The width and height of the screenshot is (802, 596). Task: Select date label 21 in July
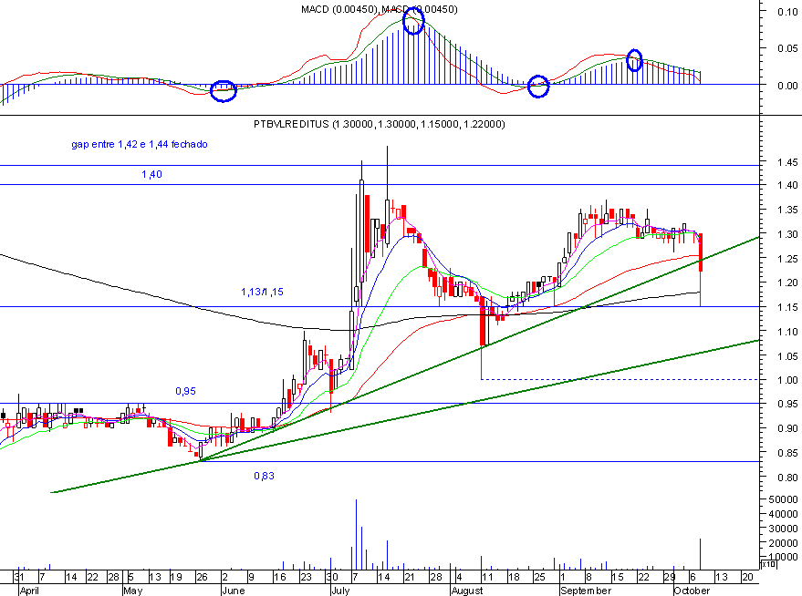pos(409,577)
